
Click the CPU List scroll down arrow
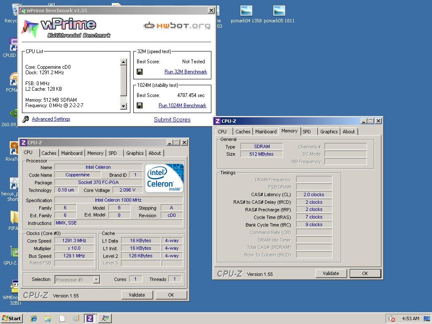coord(124,106)
